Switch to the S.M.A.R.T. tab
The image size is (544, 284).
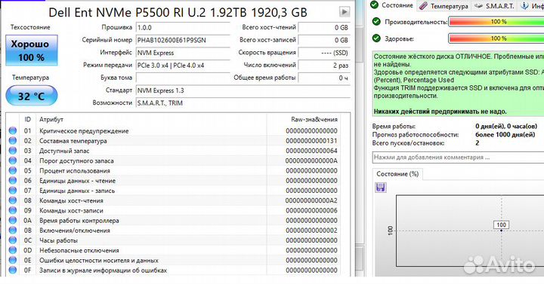point(494,6)
